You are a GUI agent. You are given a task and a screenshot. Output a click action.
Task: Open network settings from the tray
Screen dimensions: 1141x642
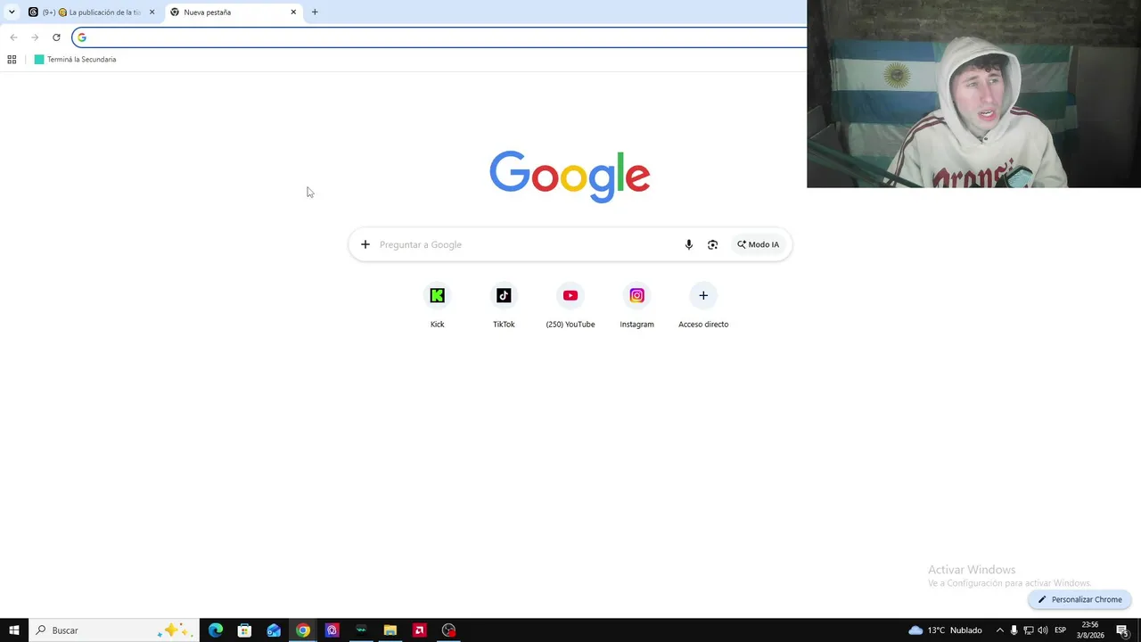pyautogui.click(x=1028, y=630)
